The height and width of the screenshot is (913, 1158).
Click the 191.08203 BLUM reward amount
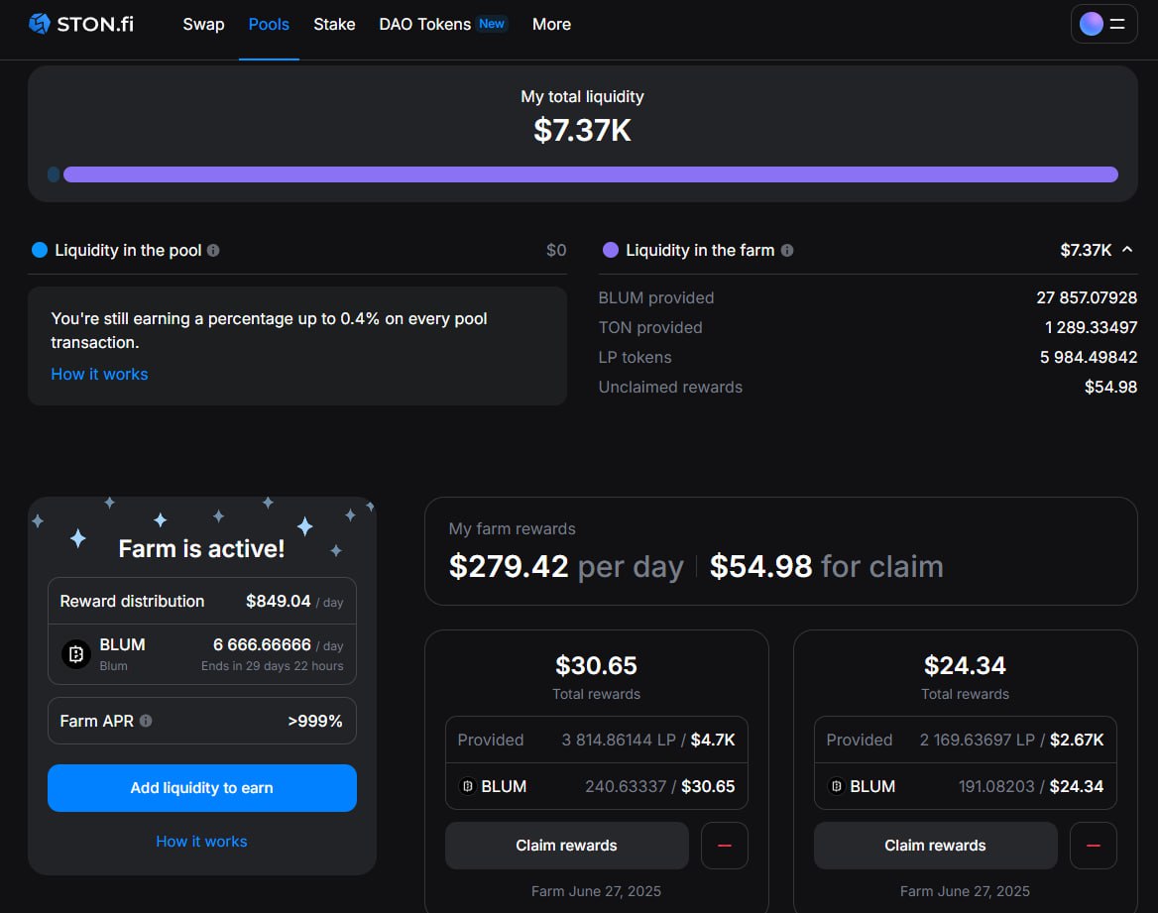996,787
